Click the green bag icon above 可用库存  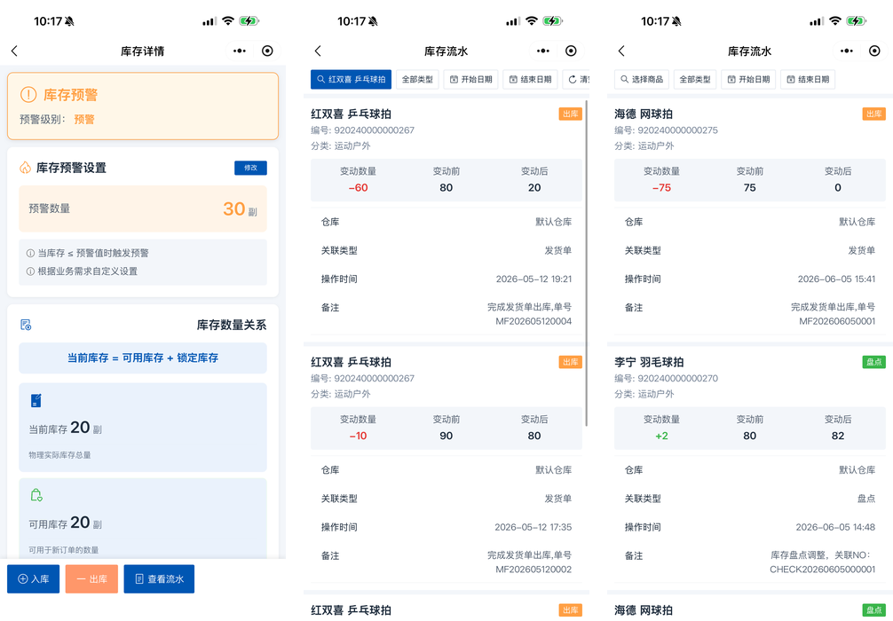36,495
